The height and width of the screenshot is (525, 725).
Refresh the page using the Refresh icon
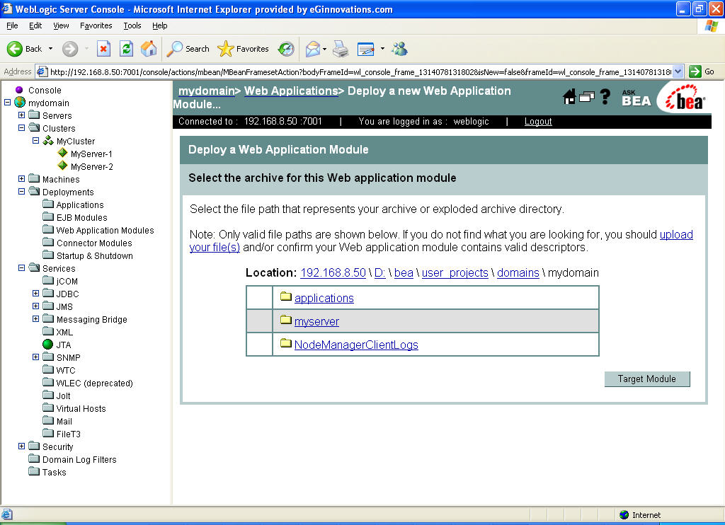tap(126, 49)
